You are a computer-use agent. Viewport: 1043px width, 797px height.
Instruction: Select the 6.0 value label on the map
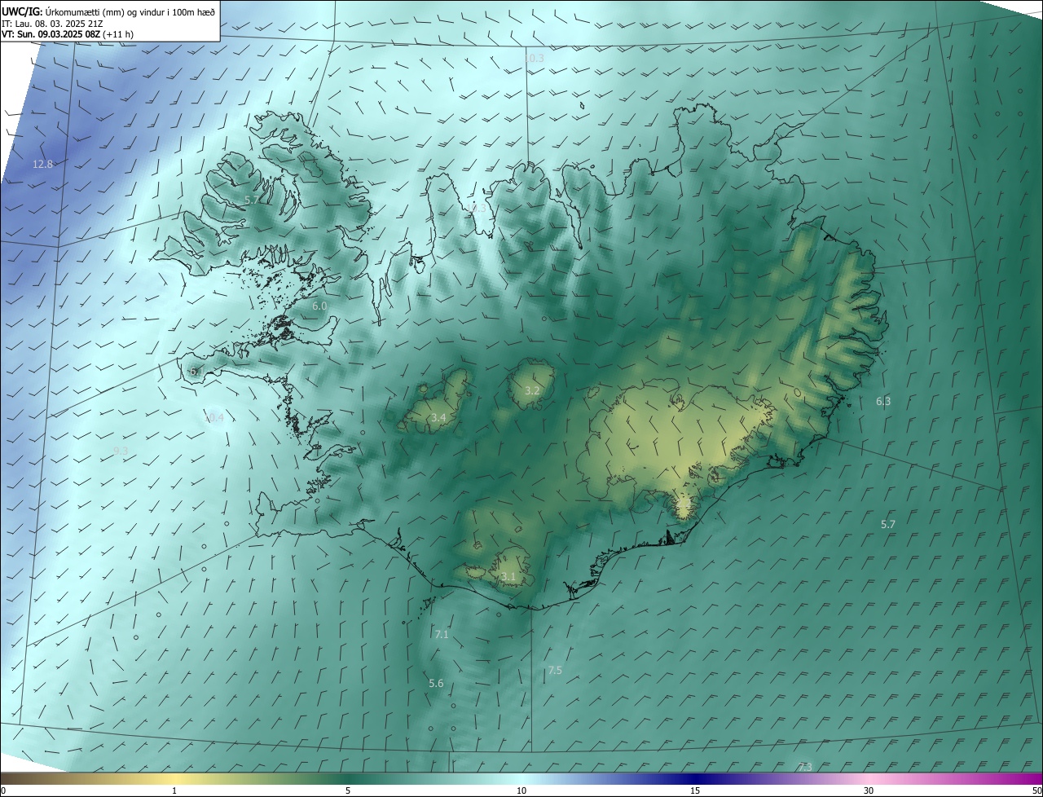click(x=319, y=306)
